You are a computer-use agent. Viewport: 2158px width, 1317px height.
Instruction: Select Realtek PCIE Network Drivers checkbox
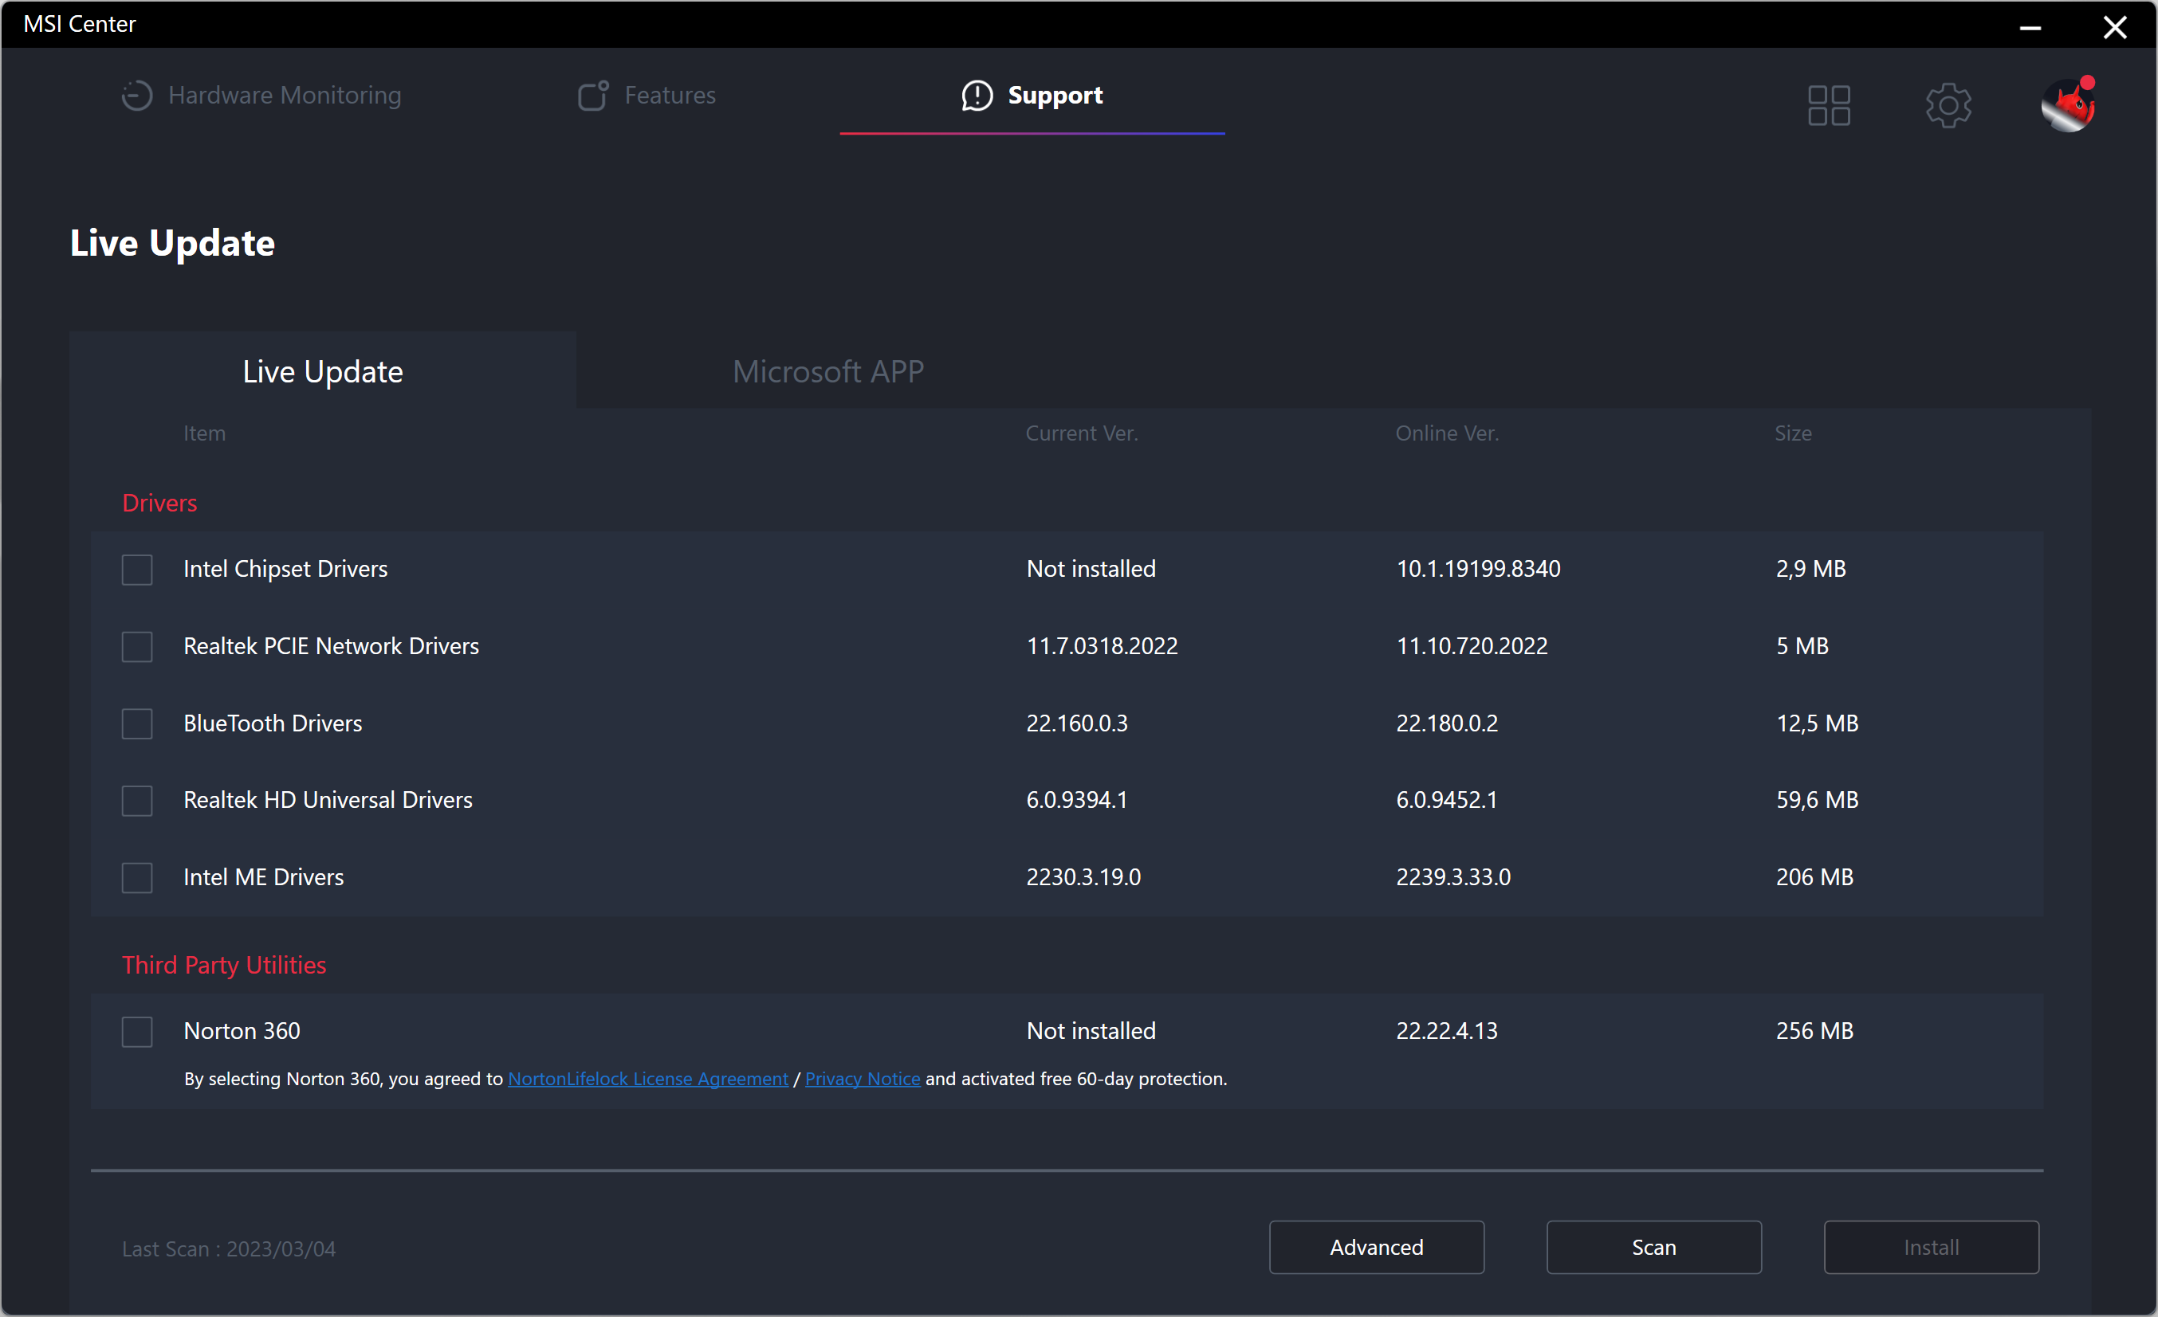[x=137, y=647]
